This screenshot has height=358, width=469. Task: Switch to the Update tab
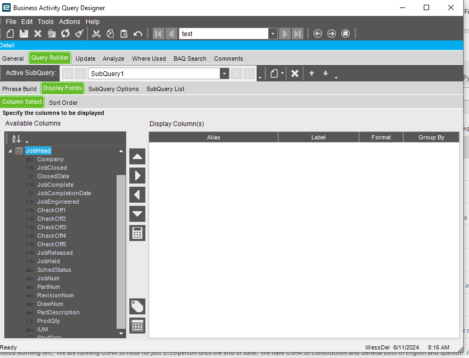pyautogui.click(x=85, y=59)
